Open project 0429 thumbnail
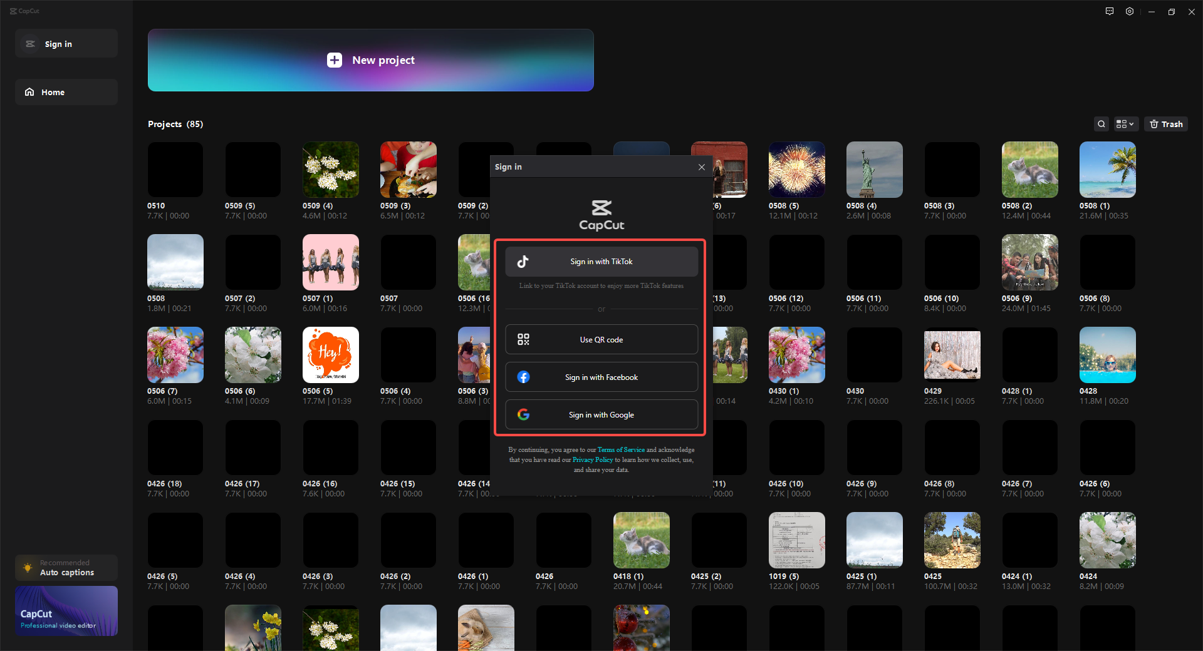This screenshot has width=1203, height=651. 952,355
